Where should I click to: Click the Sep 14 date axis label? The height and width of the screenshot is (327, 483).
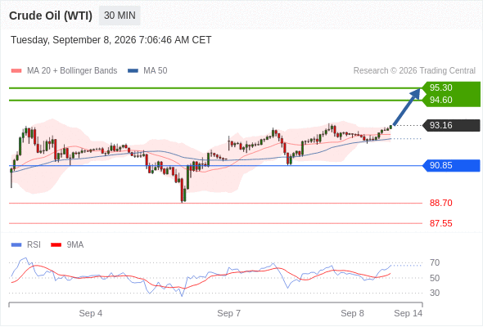(409, 313)
